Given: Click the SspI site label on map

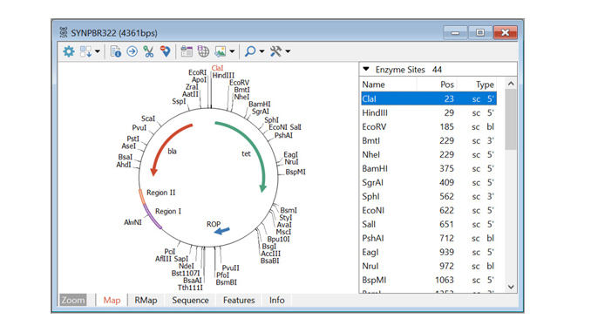Looking at the screenshot, I should point(179,101).
